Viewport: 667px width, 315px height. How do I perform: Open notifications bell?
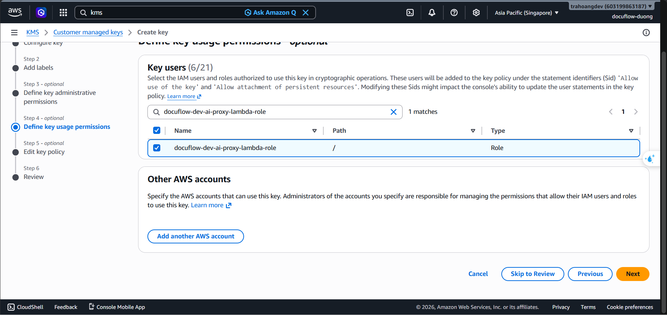(432, 13)
